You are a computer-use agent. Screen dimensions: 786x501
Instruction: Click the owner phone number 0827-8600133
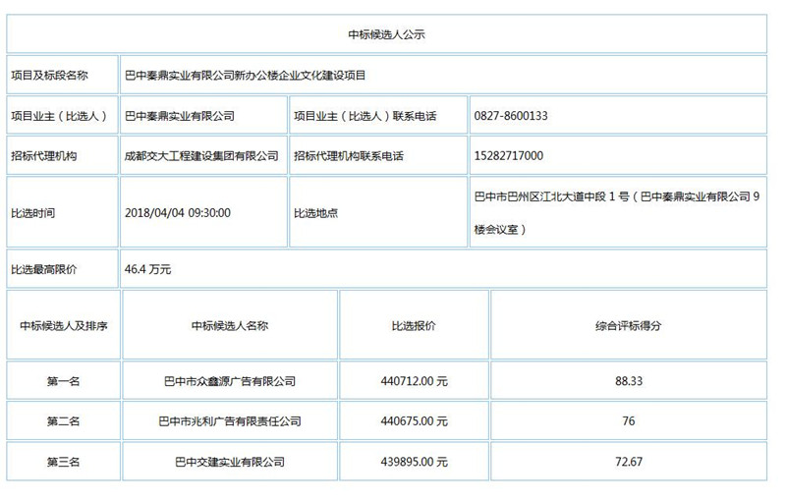point(510,116)
